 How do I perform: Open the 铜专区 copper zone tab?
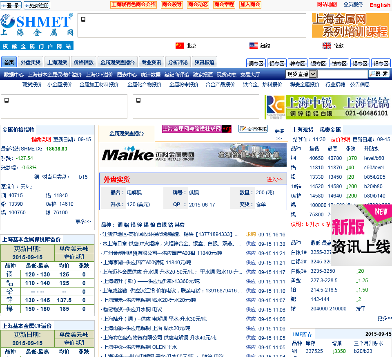click(256, 63)
